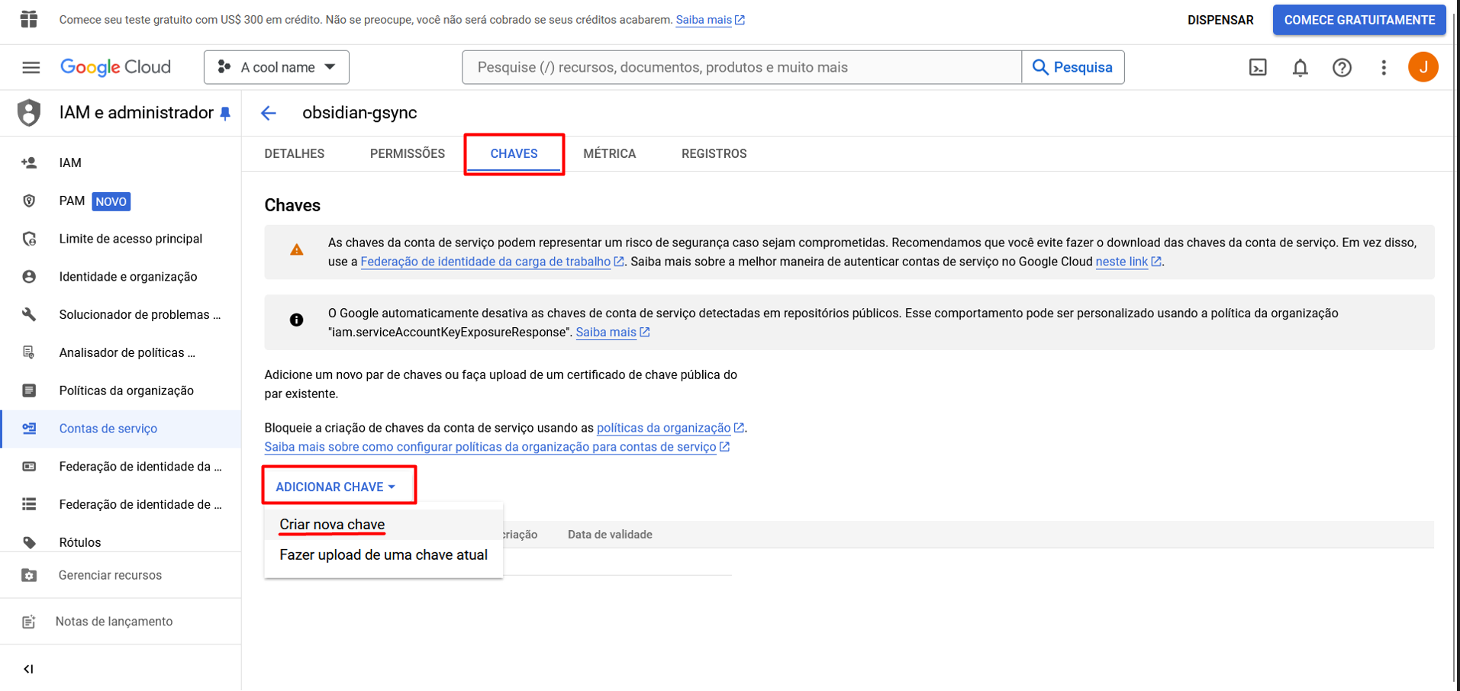Focus the Pesquise recursos search field
The width and height of the screenshot is (1460, 691).
(x=742, y=67)
